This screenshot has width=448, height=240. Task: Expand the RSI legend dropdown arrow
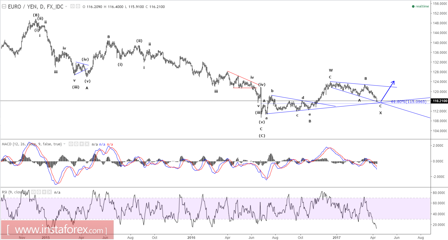coord(27,192)
